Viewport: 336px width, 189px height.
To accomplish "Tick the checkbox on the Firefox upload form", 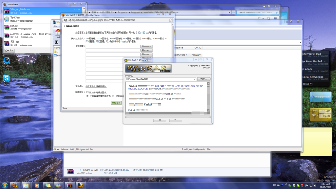I will 87,92.
